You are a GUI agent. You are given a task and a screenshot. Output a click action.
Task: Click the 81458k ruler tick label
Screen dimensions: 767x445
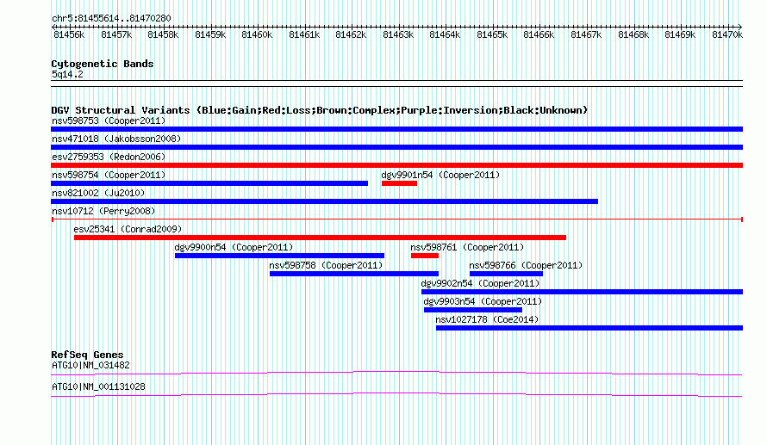click(163, 34)
